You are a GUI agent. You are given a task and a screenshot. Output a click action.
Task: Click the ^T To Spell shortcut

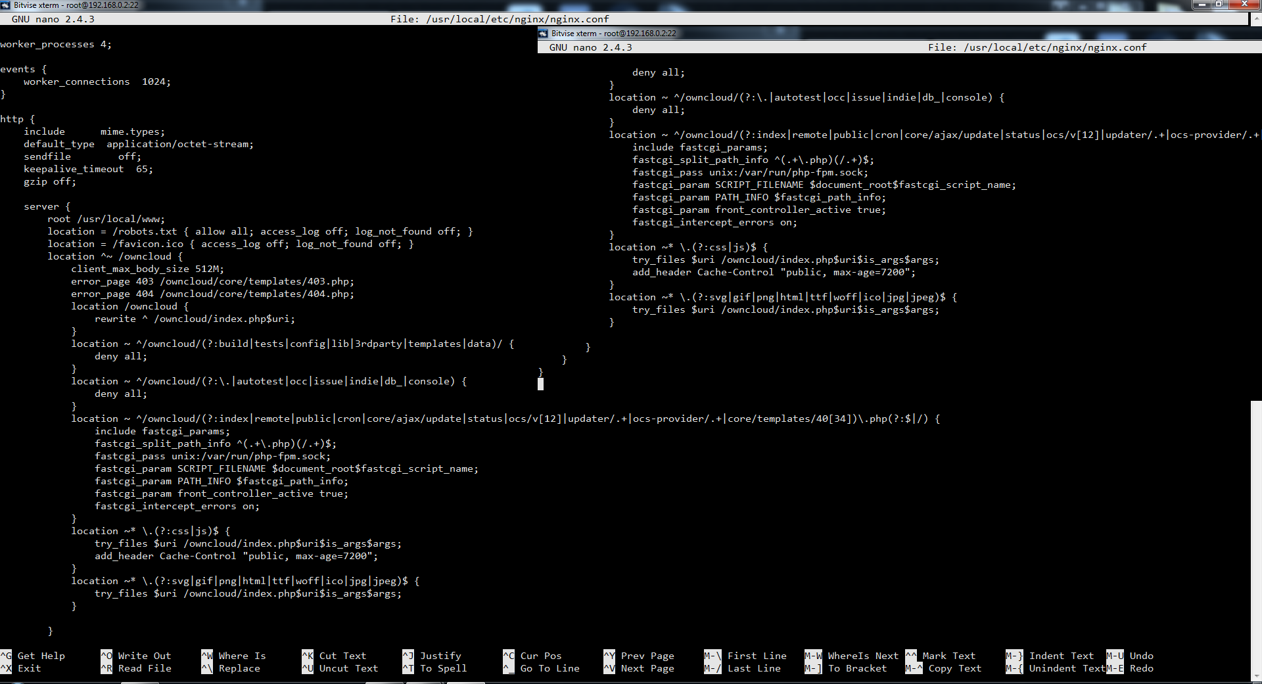click(x=434, y=668)
